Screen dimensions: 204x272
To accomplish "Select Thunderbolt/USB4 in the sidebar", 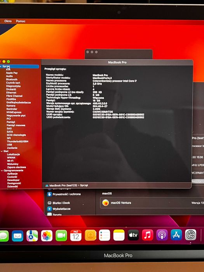I will [x=17, y=141].
